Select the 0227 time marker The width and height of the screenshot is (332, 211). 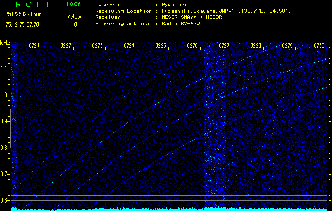tap(224, 46)
